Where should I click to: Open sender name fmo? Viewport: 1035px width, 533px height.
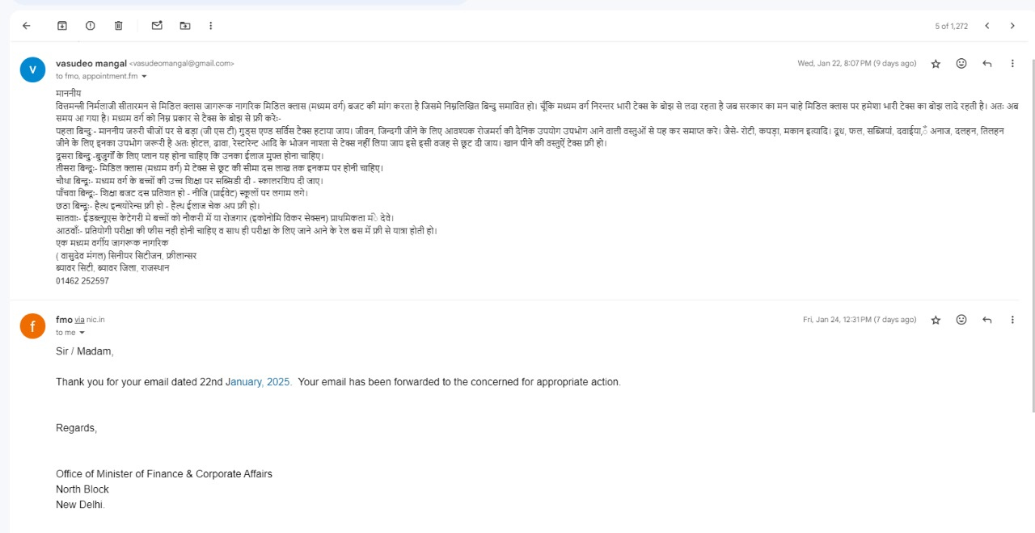click(64, 320)
